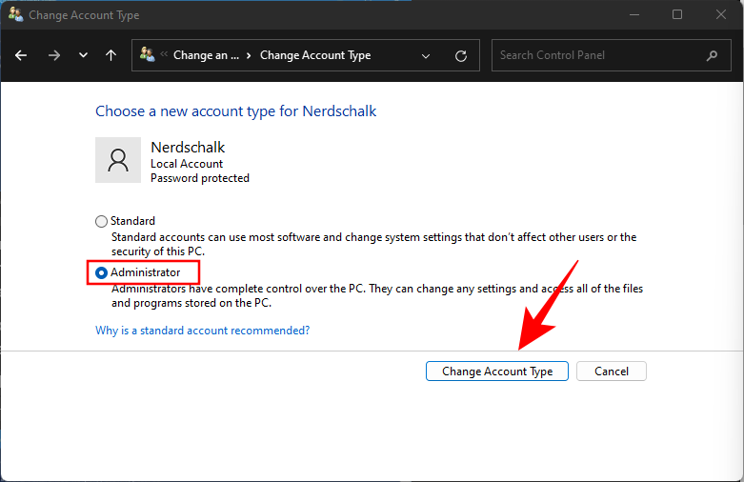Screen dimensions: 744x482
Task: Click the title bar window icon
Action: pos(15,14)
